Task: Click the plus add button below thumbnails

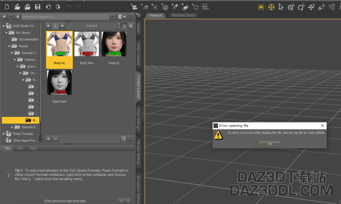Action: [x=48, y=138]
